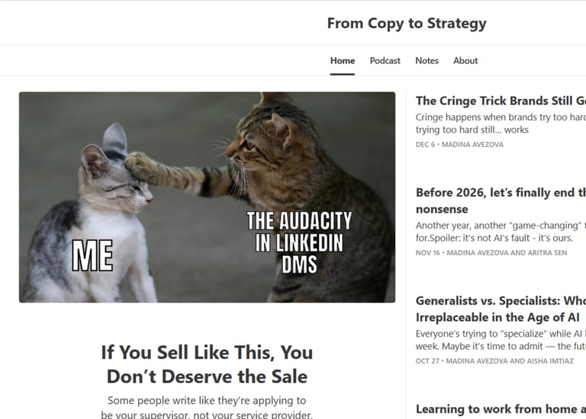Click the Dec 6 Madina Avezova byline
Image resolution: width=586 pixels, height=419 pixels.
coord(459,145)
